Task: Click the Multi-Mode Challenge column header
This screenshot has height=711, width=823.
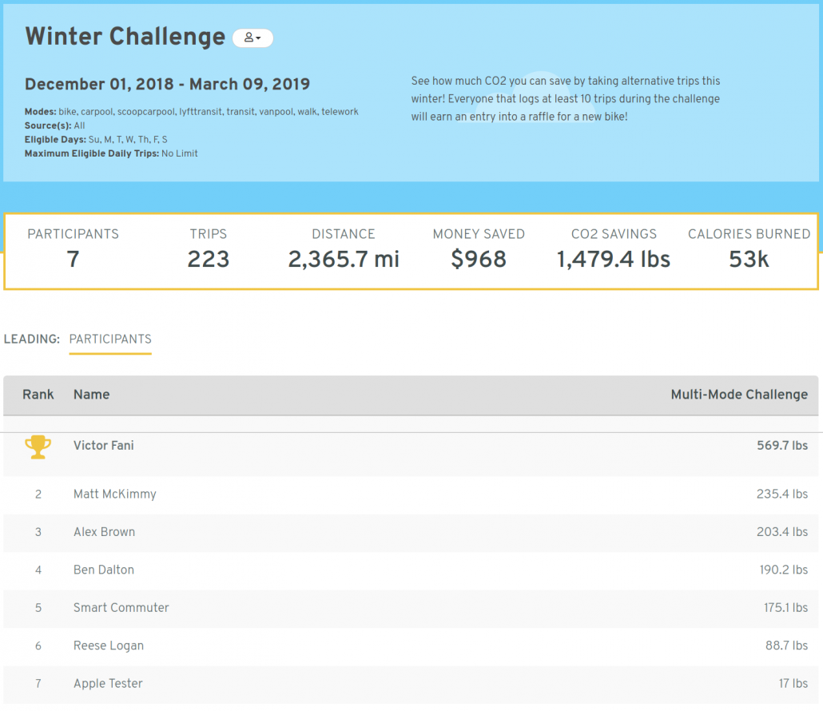Action: [x=739, y=395]
